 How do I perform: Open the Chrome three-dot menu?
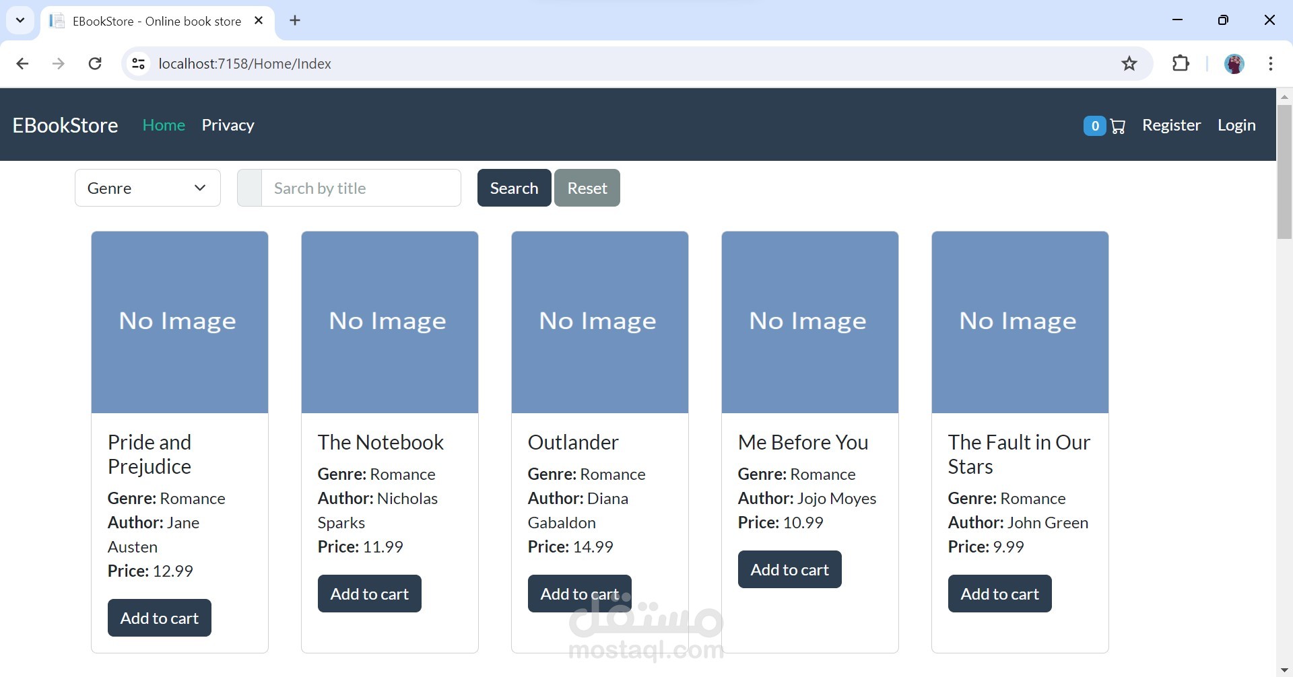point(1270,63)
